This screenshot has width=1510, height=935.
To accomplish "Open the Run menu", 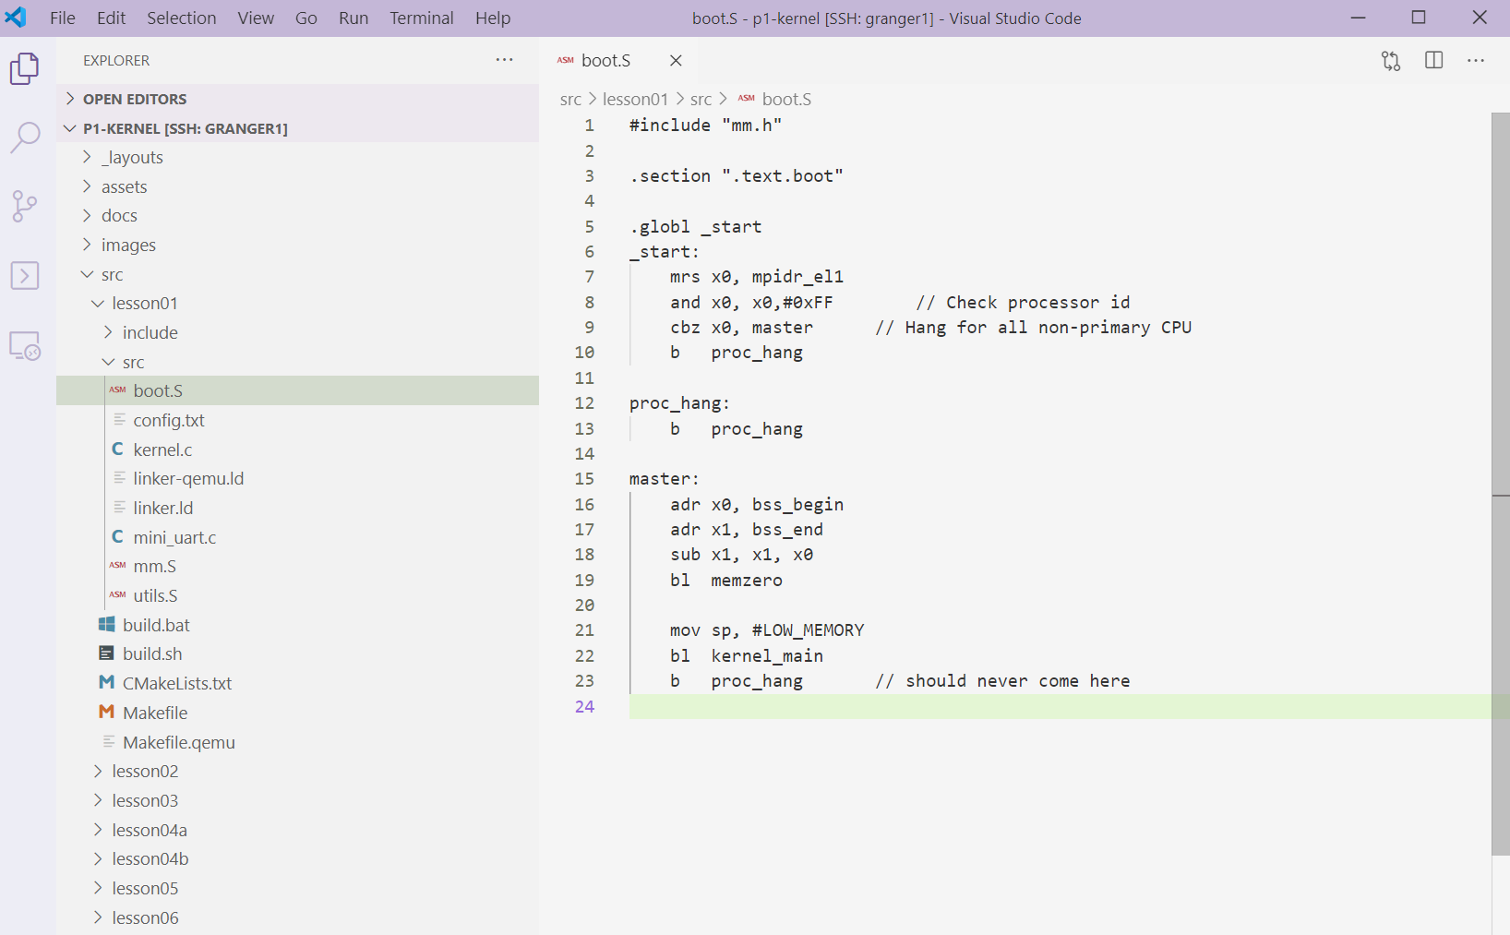I will pos(354,18).
